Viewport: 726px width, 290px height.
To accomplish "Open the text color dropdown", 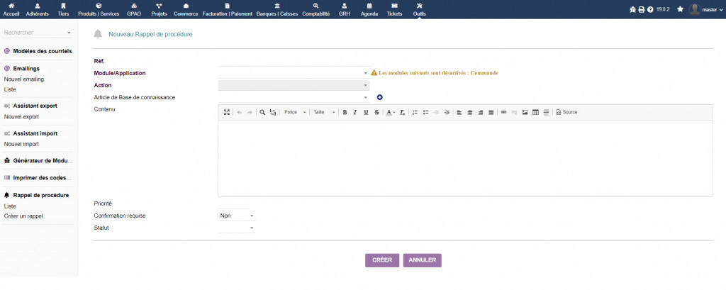I will (391, 112).
